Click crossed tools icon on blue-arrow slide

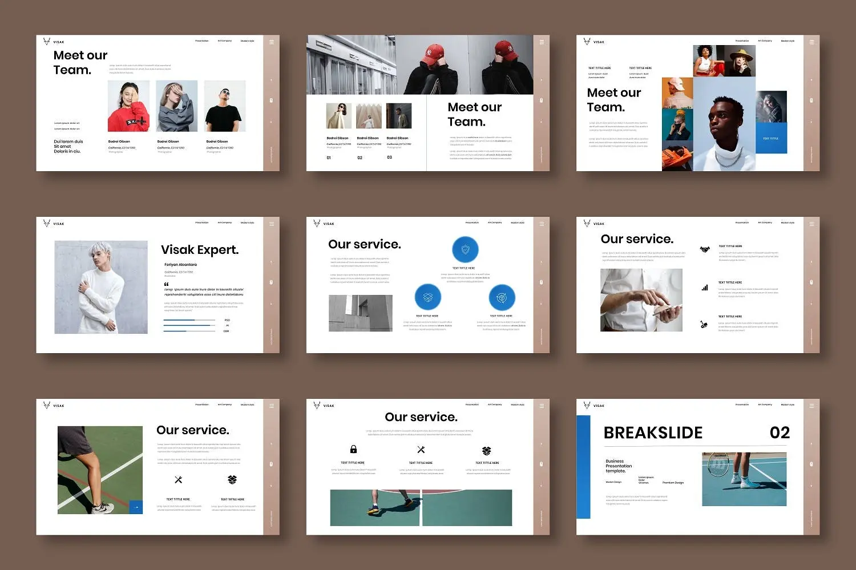coord(178,480)
